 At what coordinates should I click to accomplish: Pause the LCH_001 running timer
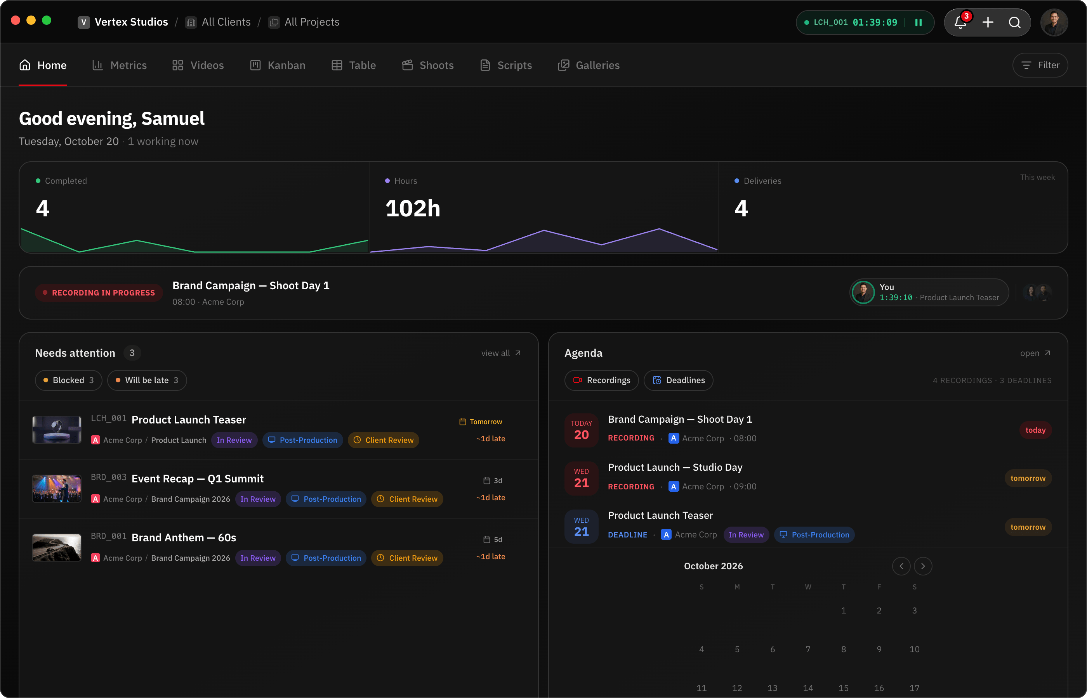pyautogui.click(x=918, y=22)
